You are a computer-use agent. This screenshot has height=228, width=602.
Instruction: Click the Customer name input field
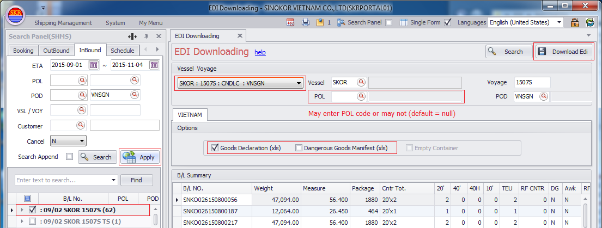tap(125, 125)
